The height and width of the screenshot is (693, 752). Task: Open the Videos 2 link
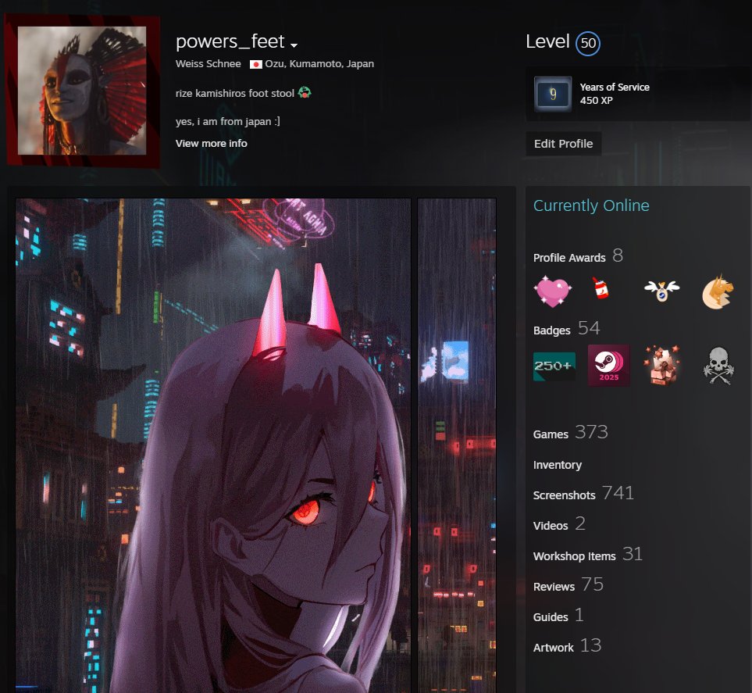pyautogui.click(x=559, y=524)
